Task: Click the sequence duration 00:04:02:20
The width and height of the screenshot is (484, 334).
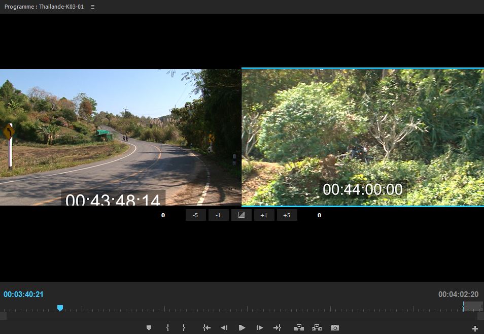Action: 459,294
